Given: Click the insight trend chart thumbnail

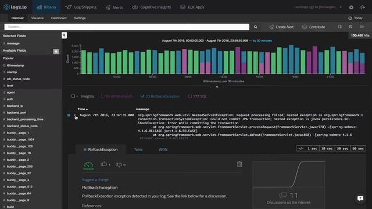Looking at the screenshot, I should [x=289, y=174].
